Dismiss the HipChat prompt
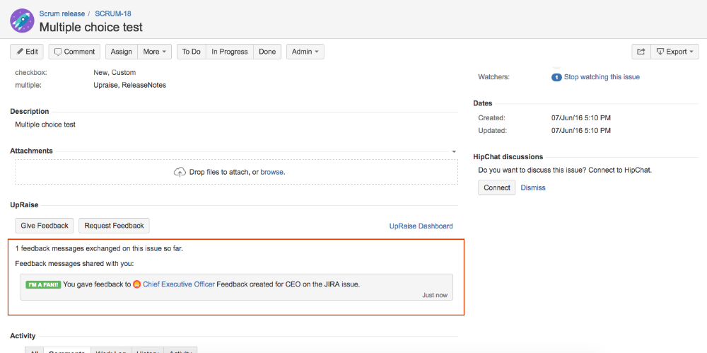The height and width of the screenshot is (353, 707). pyautogui.click(x=533, y=187)
